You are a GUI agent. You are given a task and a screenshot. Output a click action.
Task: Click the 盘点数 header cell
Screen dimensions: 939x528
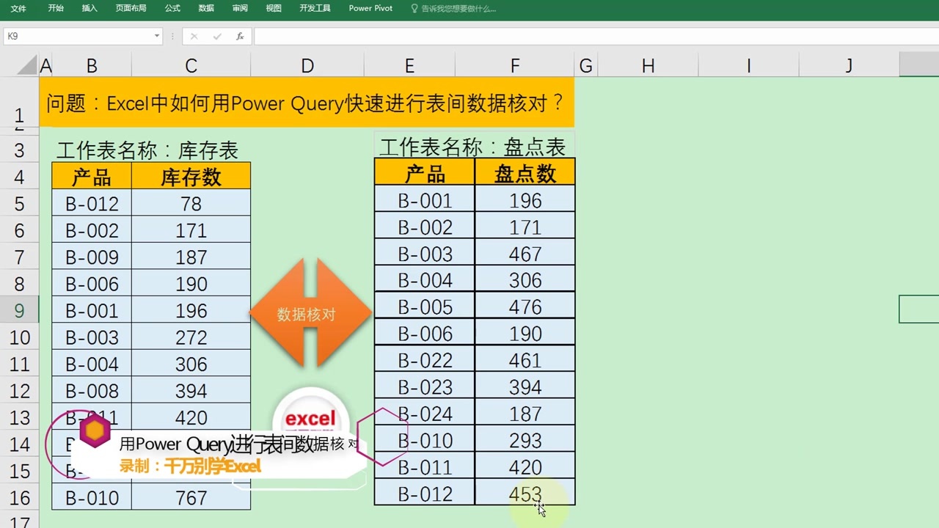(525, 174)
